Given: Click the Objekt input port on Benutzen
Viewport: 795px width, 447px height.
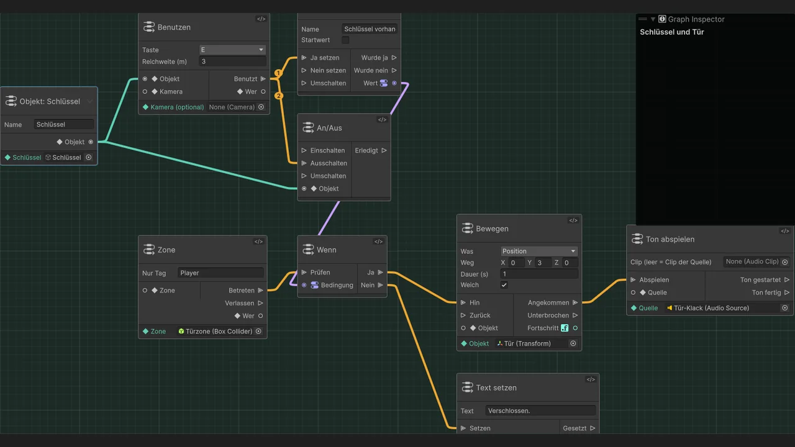Looking at the screenshot, I should 145,79.
